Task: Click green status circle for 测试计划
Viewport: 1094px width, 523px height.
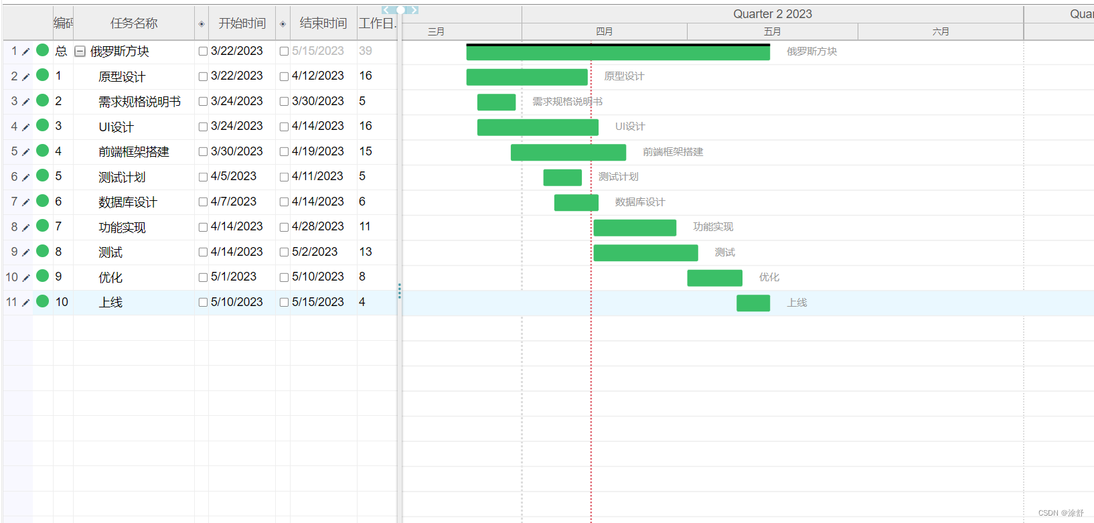Action: click(x=43, y=175)
